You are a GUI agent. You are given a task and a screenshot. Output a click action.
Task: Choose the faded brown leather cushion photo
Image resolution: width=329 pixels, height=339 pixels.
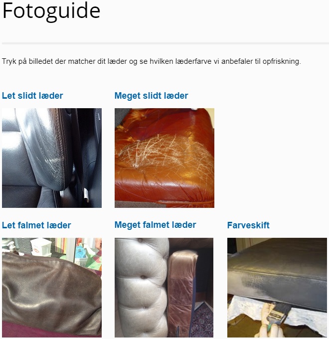(52, 288)
